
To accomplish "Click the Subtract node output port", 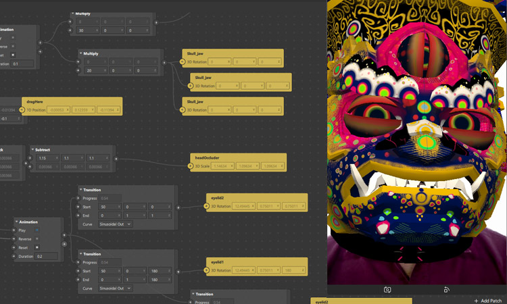I will pos(116,159).
